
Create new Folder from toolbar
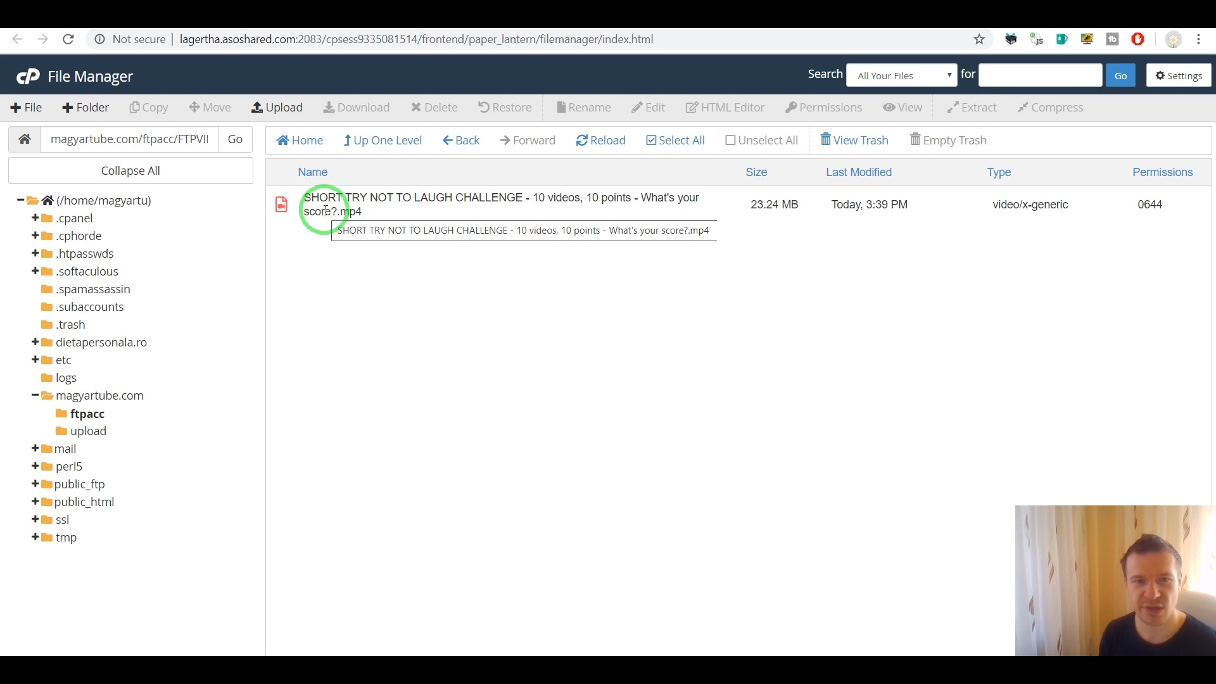coord(85,108)
